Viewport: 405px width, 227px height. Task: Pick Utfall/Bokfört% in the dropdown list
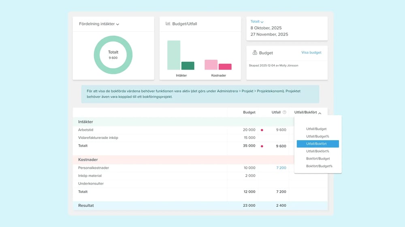[x=318, y=151]
